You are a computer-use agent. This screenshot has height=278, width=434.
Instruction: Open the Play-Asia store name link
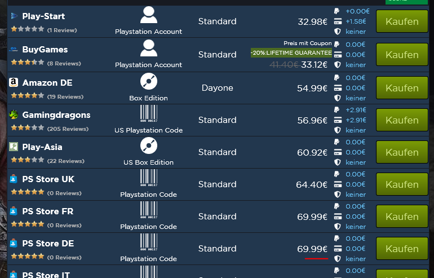[x=42, y=147]
